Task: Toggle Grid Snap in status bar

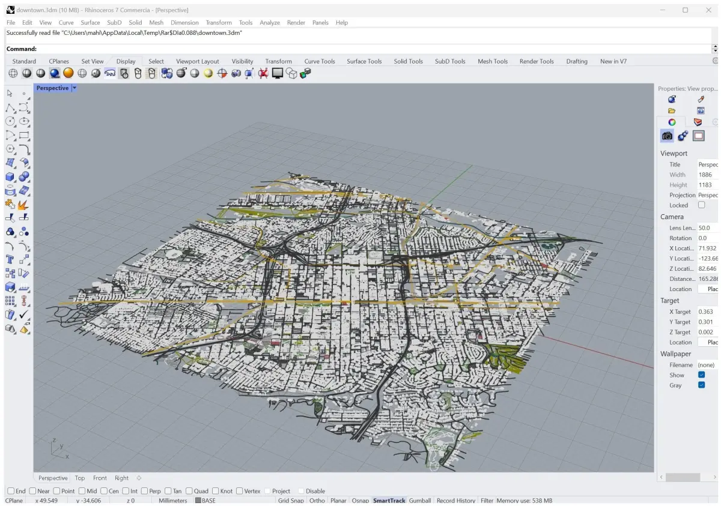Action: 291,501
